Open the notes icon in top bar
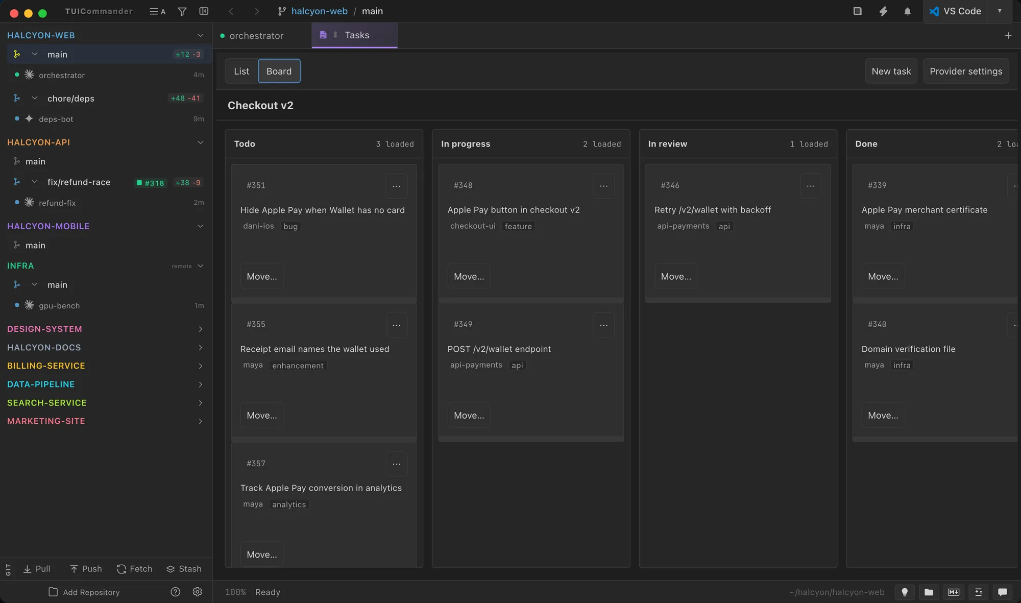The image size is (1021, 603). tap(858, 11)
